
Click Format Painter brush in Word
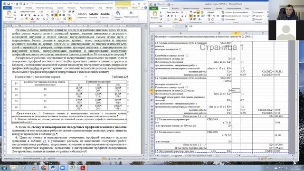(15, 19)
